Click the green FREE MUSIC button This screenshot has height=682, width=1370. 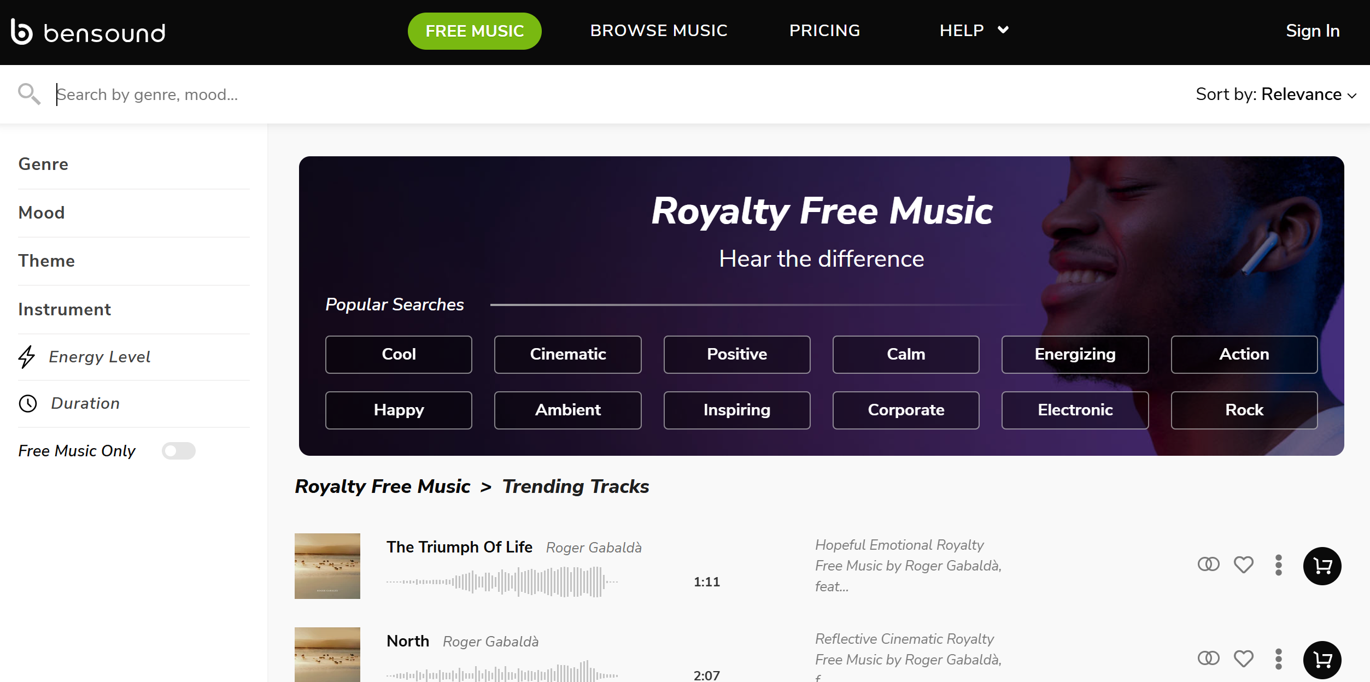(x=475, y=31)
